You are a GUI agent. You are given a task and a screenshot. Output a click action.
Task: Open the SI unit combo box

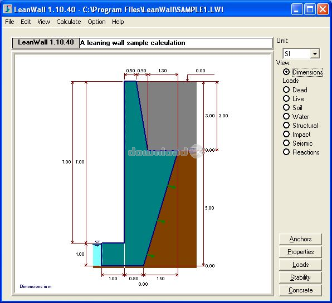301,54
